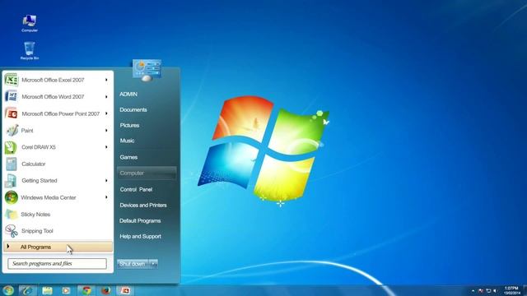Launch Windows Media Center icon
527x296 pixels.
tap(11, 197)
